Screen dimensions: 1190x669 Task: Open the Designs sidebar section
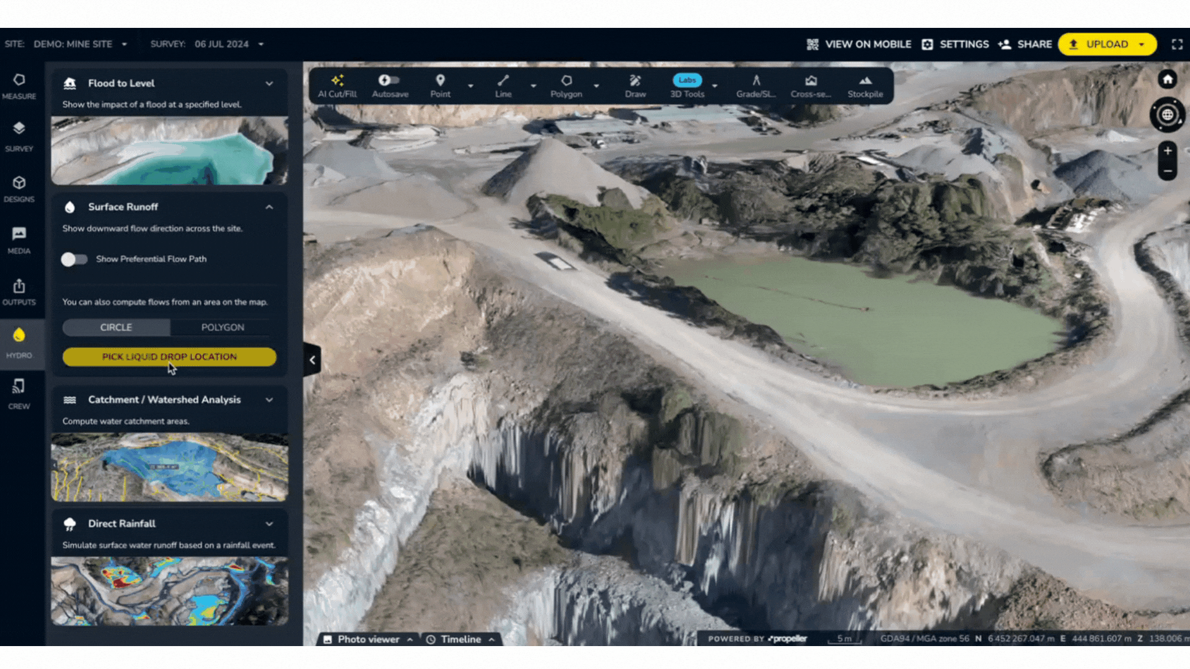(19, 189)
